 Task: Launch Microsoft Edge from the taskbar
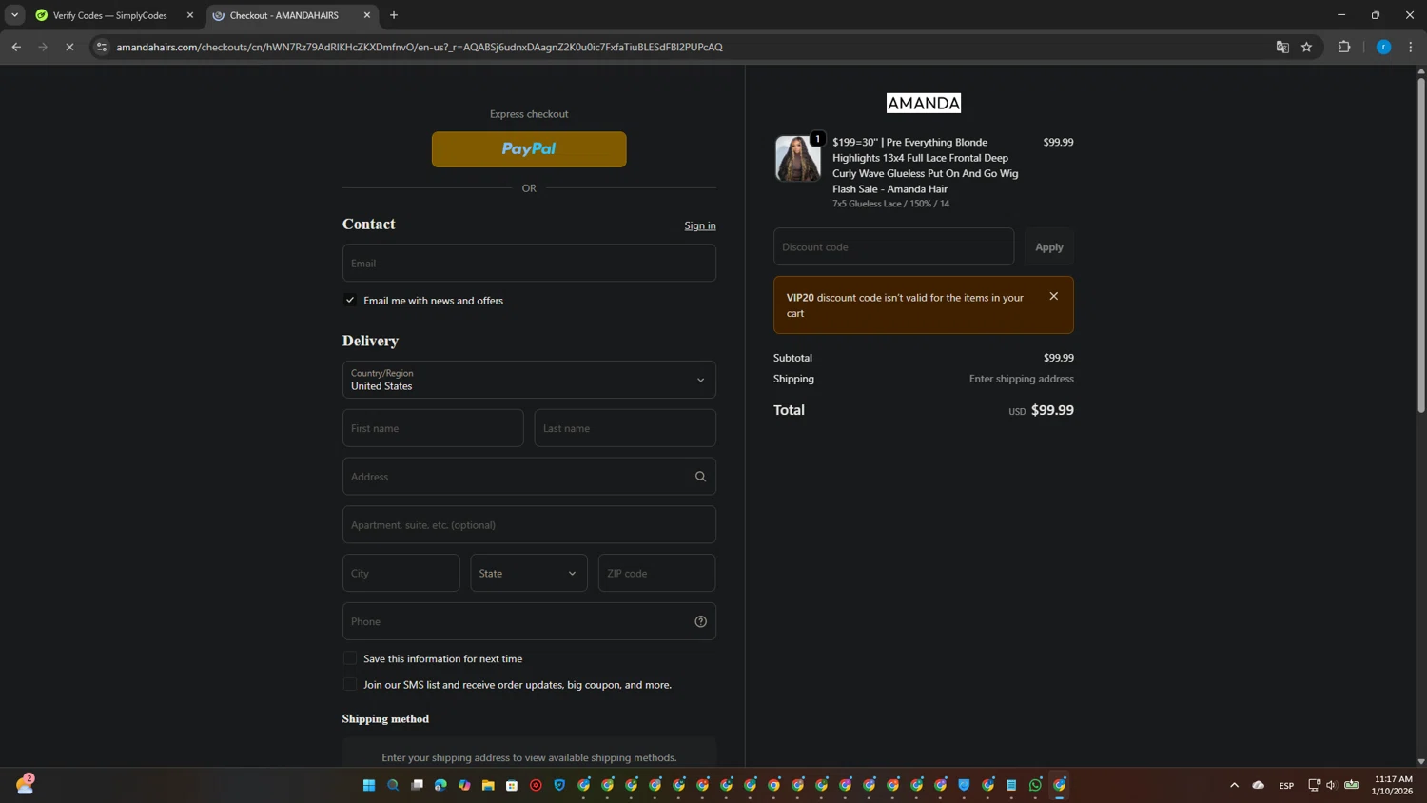coord(440,785)
